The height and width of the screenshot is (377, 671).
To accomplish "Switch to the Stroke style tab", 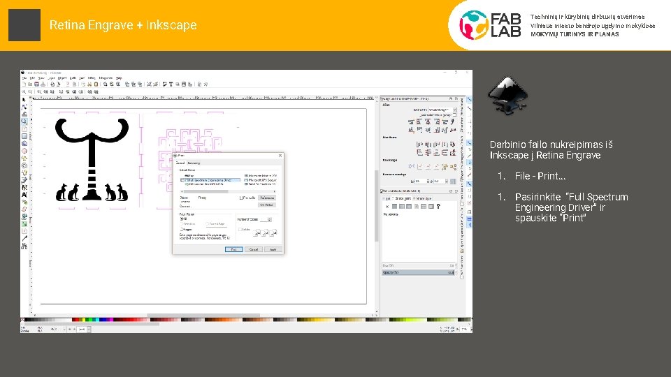I will coord(423,198).
